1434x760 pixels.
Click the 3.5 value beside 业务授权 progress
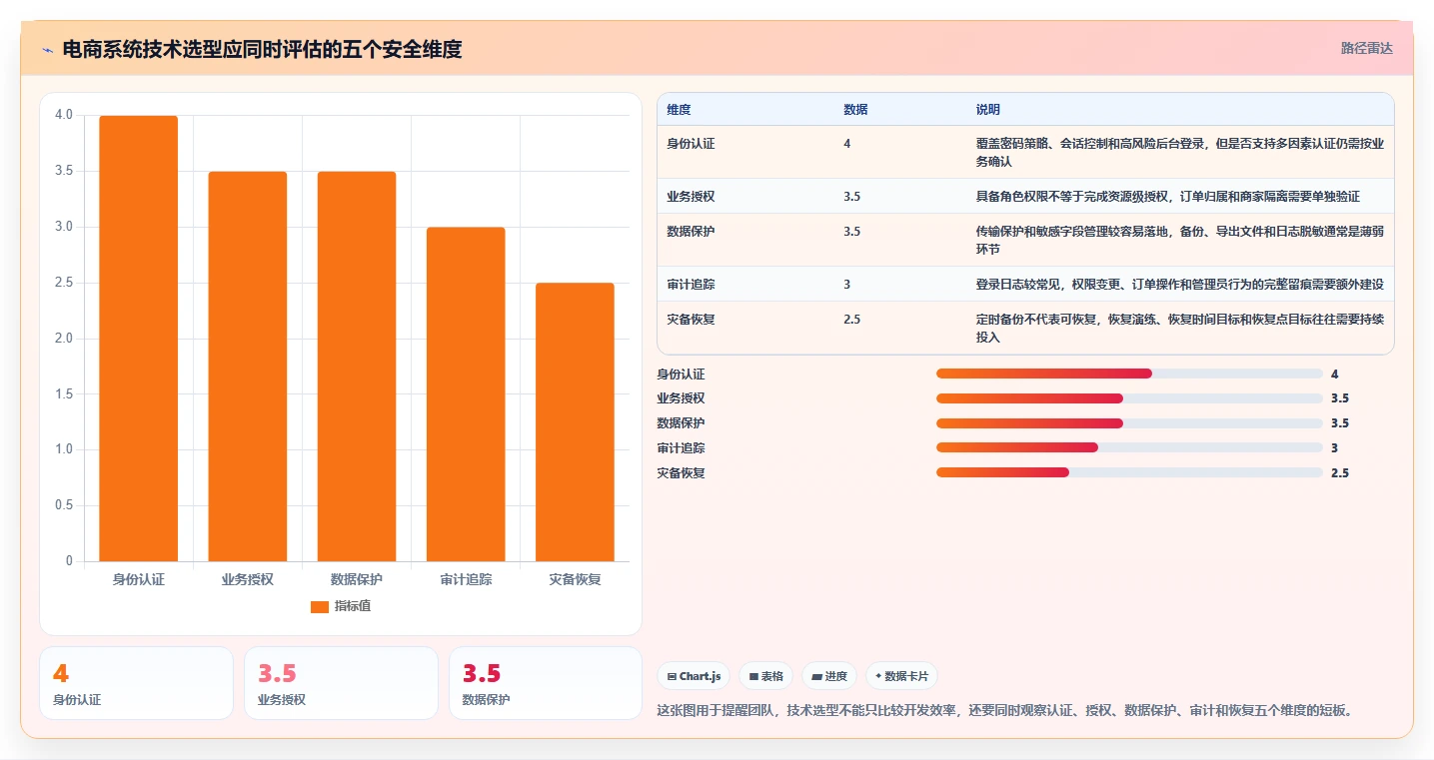(1340, 398)
